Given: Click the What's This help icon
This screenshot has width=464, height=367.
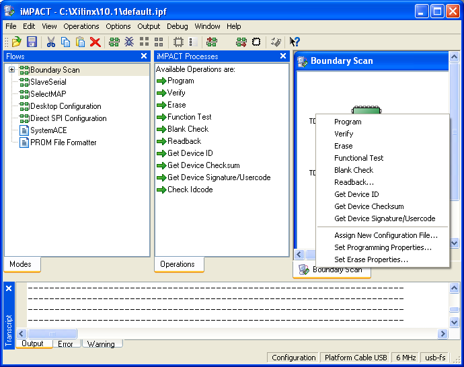Looking at the screenshot, I should click(295, 42).
